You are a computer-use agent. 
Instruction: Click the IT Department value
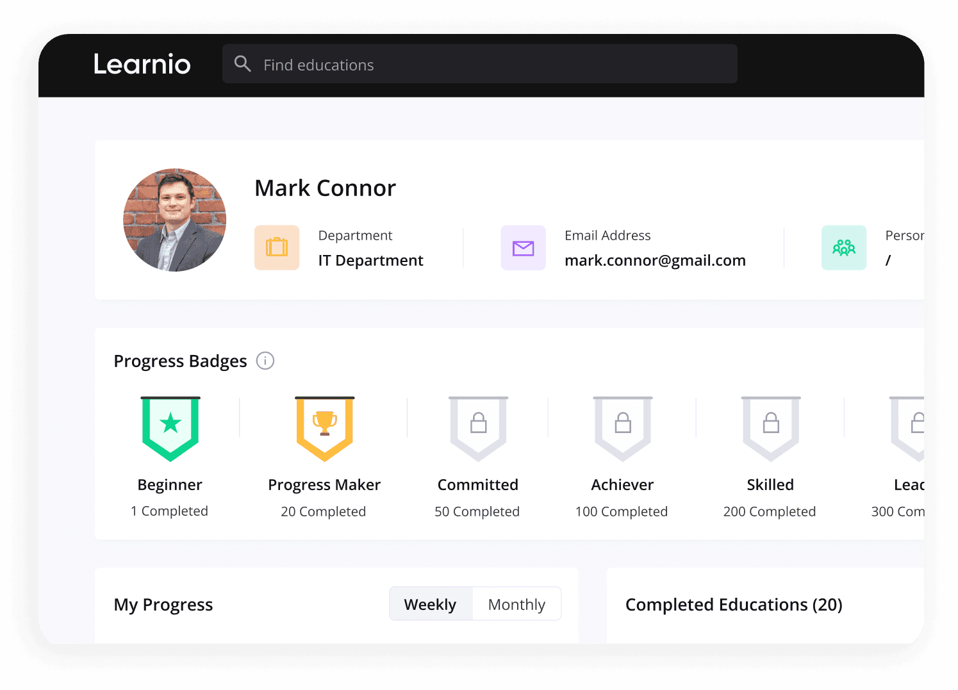tap(370, 260)
